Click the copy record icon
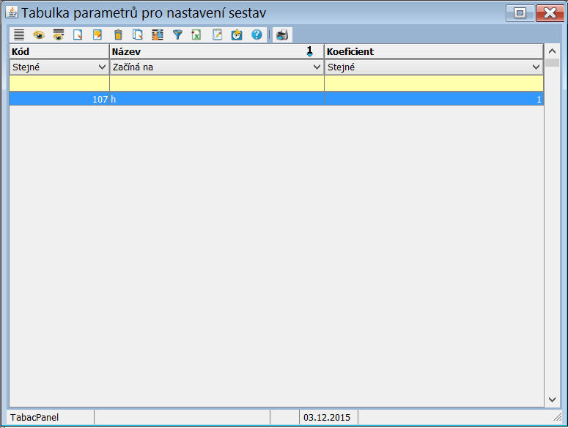This screenshot has width=568, height=428. pos(137,34)
